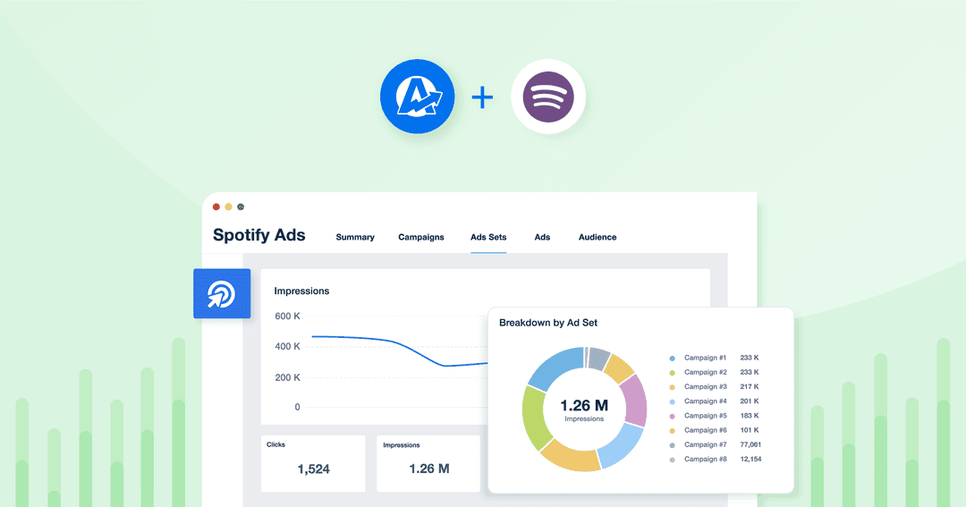The image size is (966, 507).
Task: Click the 1.26 M donut center value
Action: pos(584,405)
